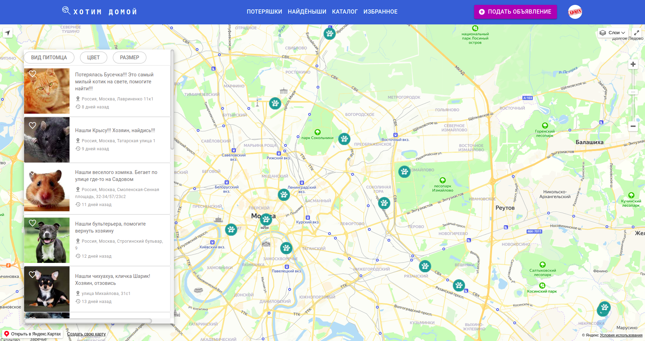Click the map zoom slider handle
Screen dimensions: 645x341
click(633, 92)
